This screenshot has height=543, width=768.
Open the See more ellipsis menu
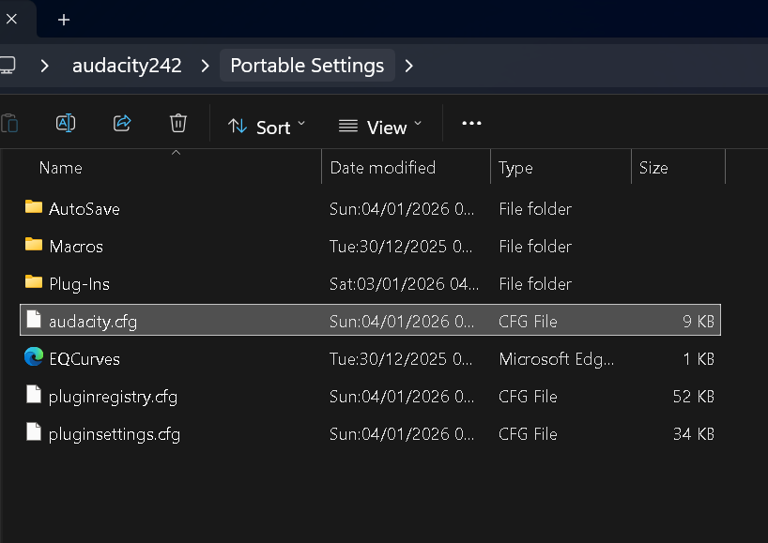(x=471, y=124)
